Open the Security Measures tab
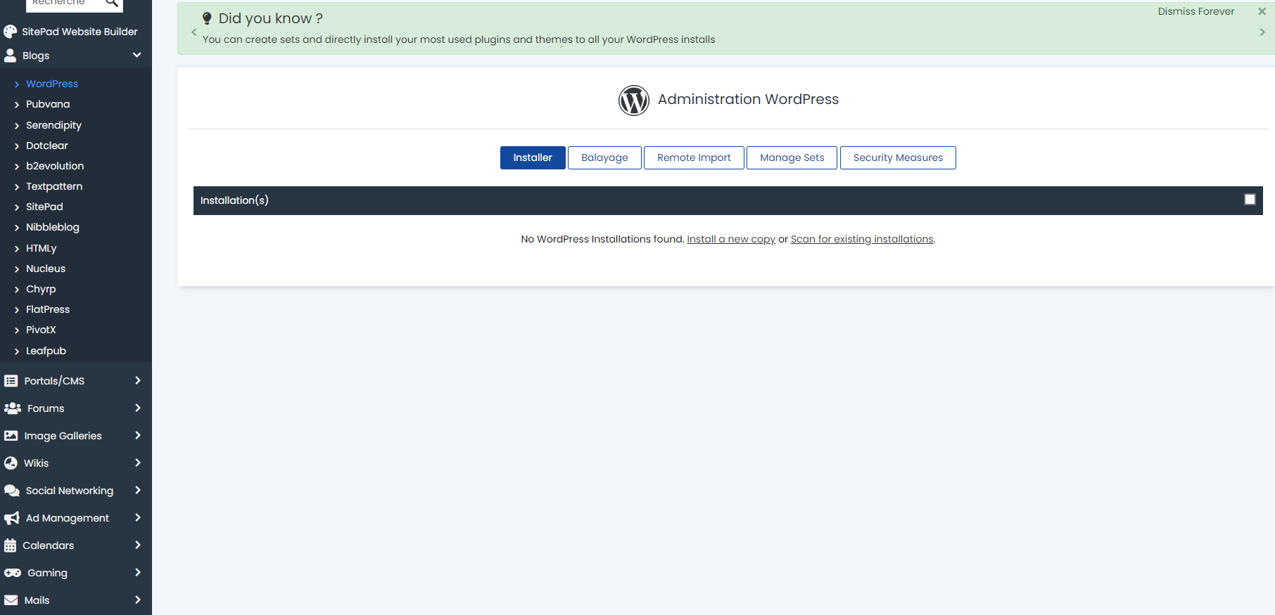This screenshot has height=615, width=1275. (897, 157)
